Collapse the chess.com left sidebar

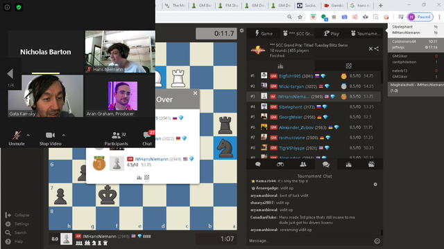pyautogui.click(x=17, y=215)
